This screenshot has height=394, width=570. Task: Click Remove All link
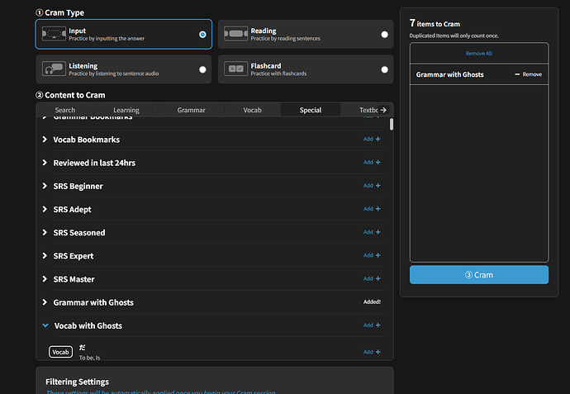(479, 54)
